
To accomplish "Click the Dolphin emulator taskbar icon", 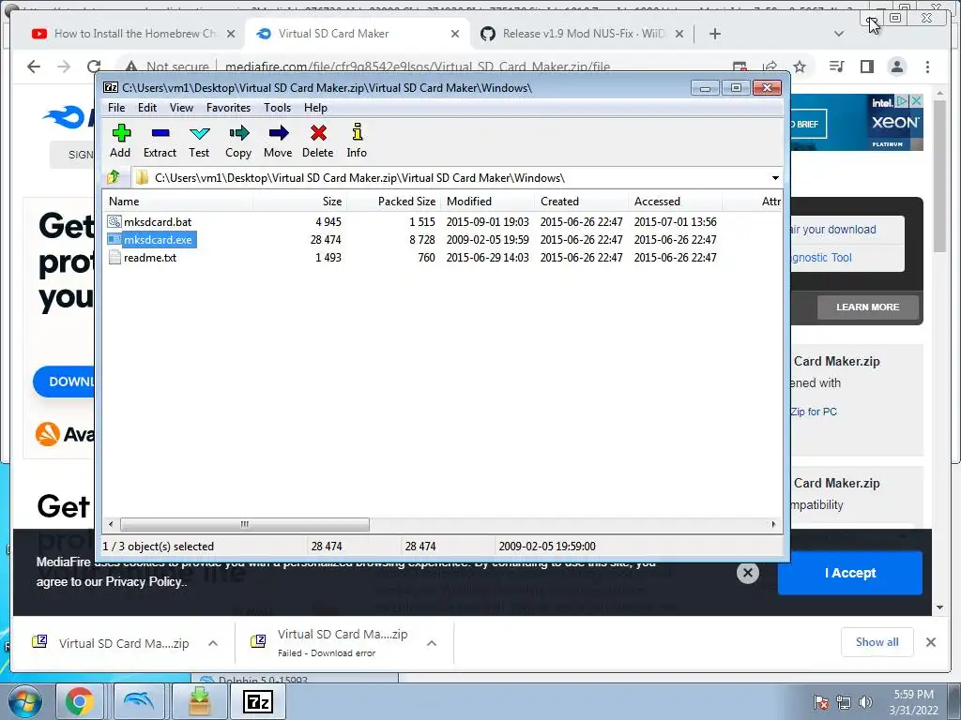I will [x=139, y=701].
